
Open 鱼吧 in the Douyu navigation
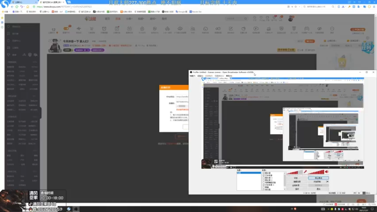(x=164, y=18)
